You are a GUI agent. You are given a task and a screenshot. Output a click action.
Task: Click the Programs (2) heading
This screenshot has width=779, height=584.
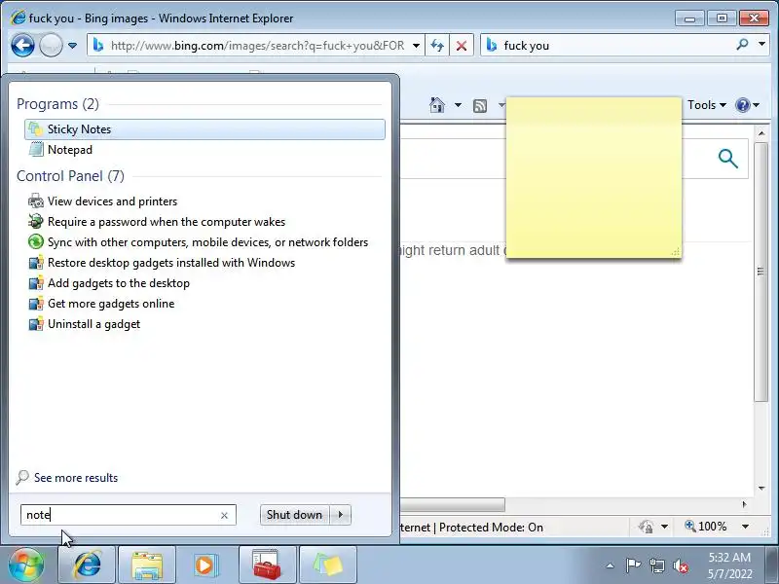pos(57,104)
